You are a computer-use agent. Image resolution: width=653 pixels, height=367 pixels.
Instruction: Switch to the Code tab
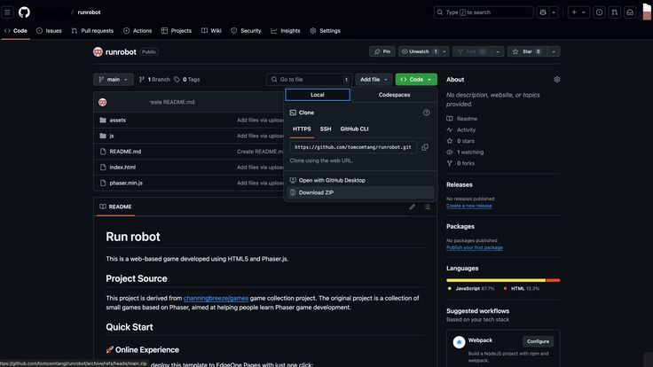pos(16,31)
